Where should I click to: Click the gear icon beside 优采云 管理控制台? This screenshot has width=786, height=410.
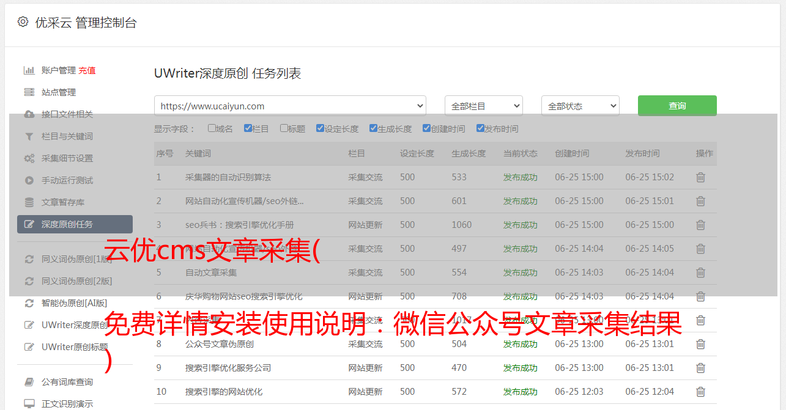[23, 22]
